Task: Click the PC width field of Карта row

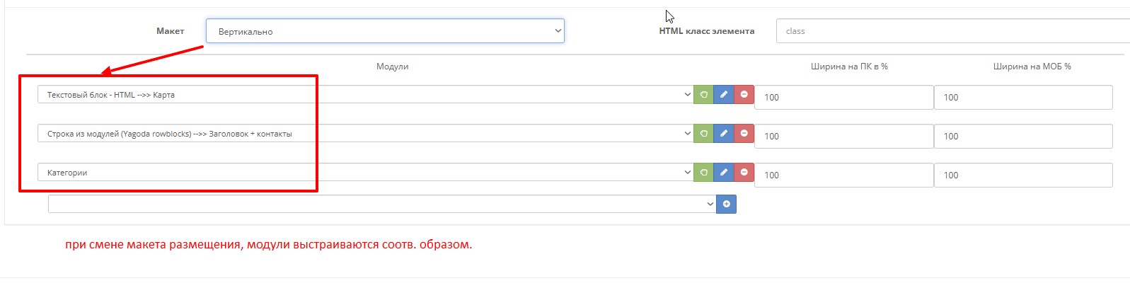Action: point(843,98)
